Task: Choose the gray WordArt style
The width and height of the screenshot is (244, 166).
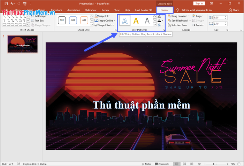Action: coord(147,21)
